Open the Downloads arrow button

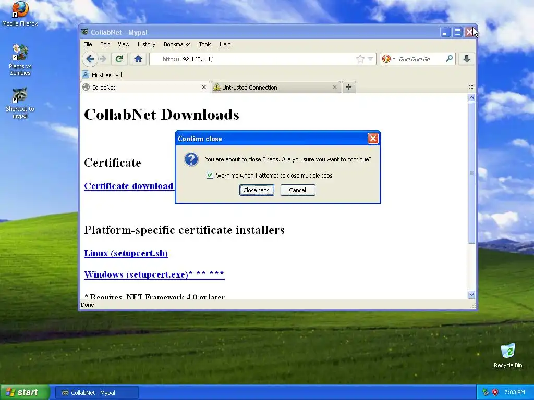(x=467, y=59)
